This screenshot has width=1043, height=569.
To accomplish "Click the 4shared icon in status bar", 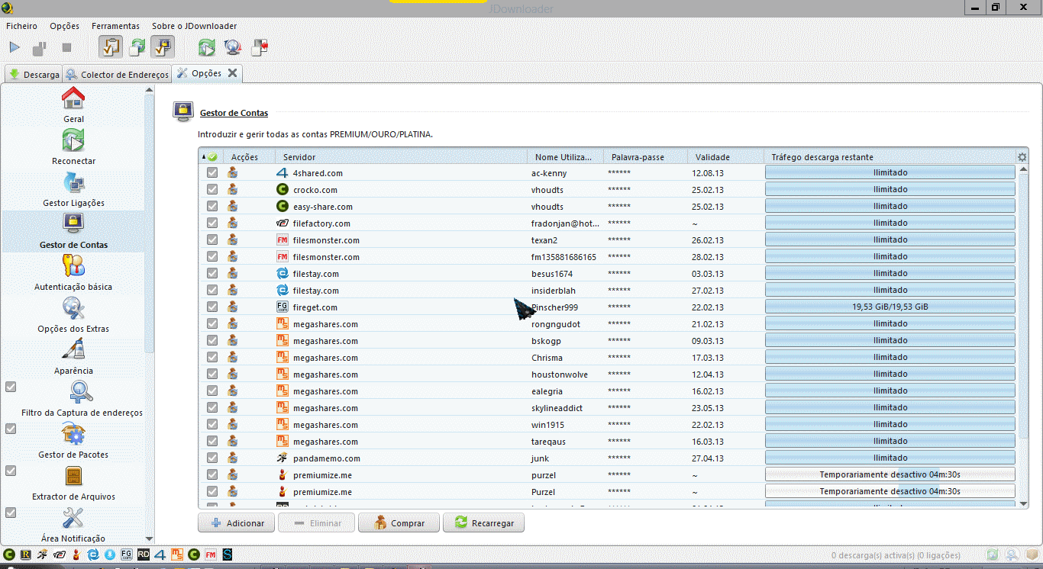I will tap(160, 555).
